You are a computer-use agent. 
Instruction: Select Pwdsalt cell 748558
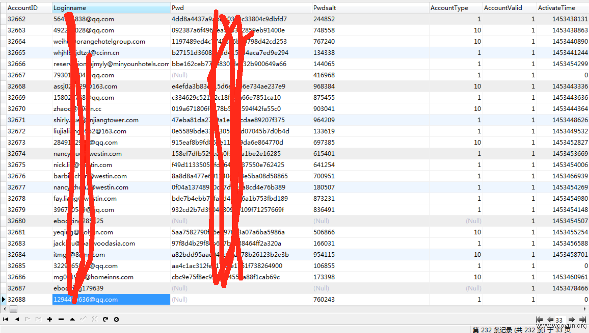pyautogui.click(x=370, y=30)
